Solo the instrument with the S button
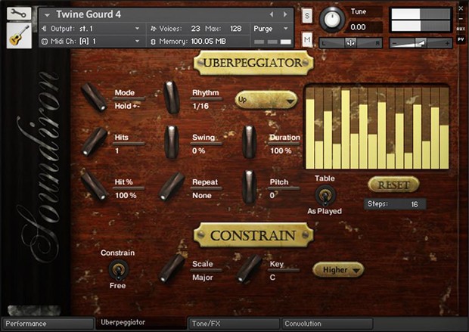Image resolution: width=469 pixels, height=332 pixels. click(x=307, y=16)
